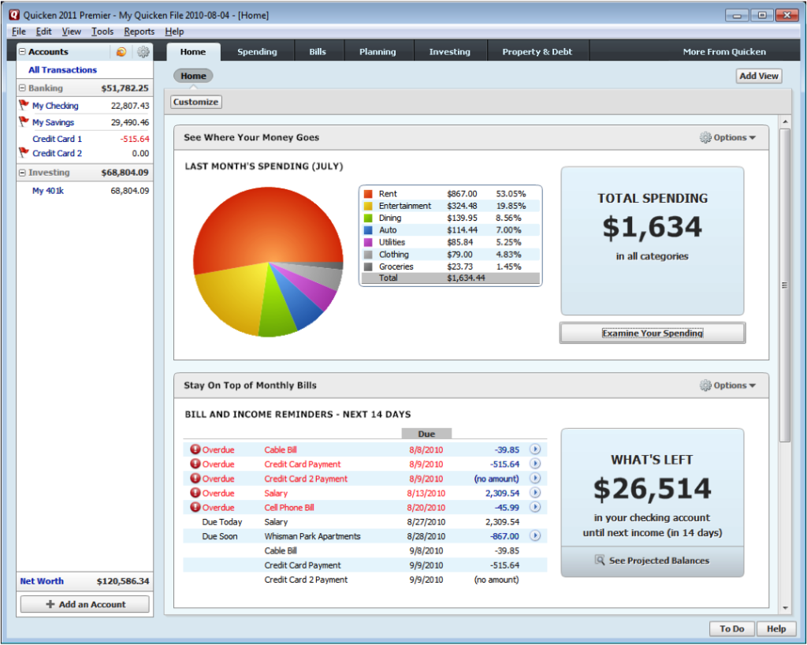Click overdue alert icon for Credit Card 2 Payment
The width and height of the screenshot is (807, 645).
coord(195,478)
